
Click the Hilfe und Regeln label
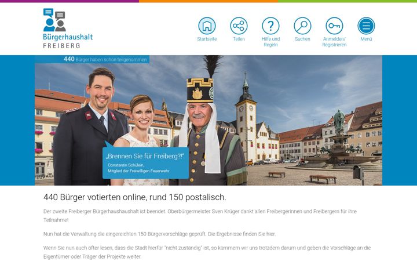pos(270,42)
